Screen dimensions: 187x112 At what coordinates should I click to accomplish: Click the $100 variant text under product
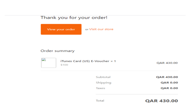[x=64, y=65]
